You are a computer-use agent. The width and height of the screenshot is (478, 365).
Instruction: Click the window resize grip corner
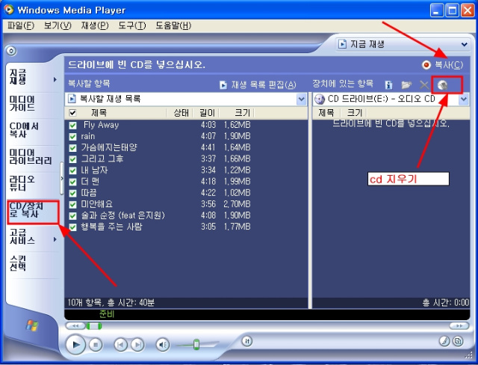[468, 355]
